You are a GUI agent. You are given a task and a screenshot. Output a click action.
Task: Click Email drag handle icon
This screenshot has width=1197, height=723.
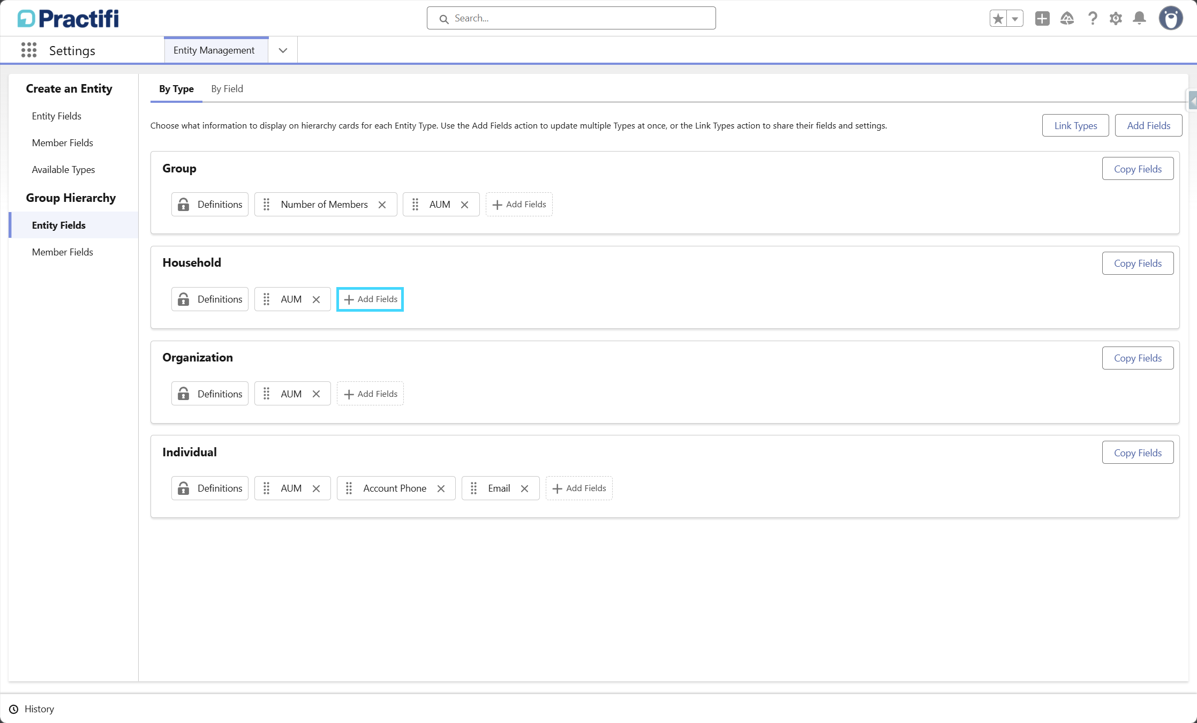click(x=474, y=488)
